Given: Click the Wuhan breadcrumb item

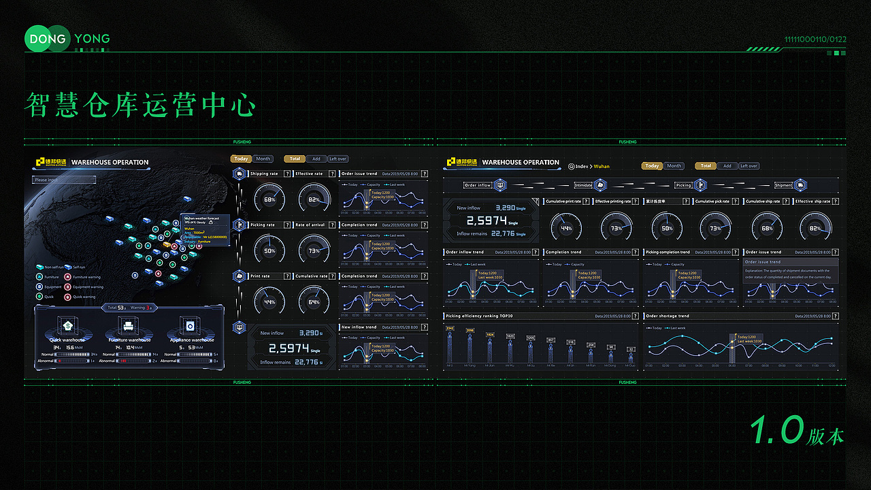Looking at the screenshot, I should tap(602, 166).
